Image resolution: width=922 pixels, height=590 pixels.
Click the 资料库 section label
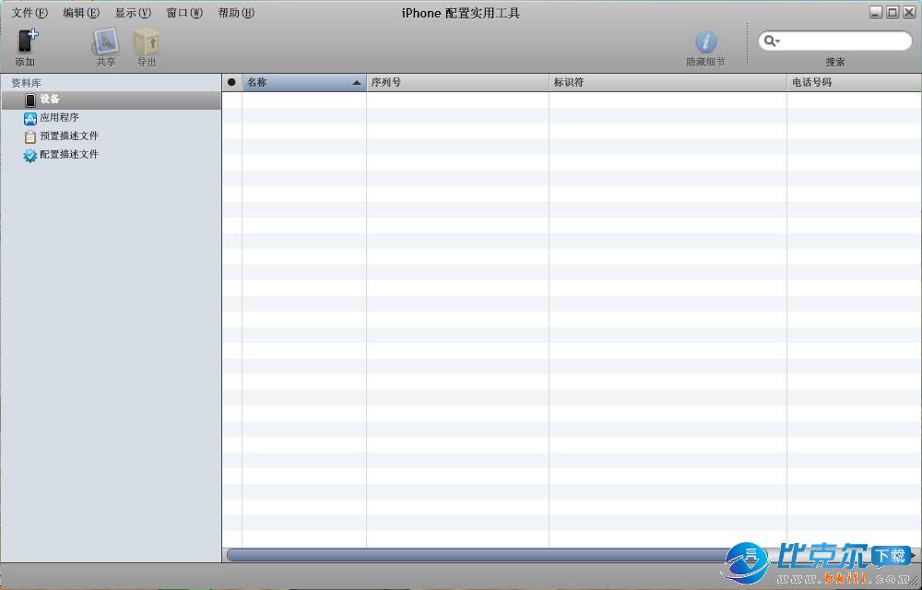pyautogui.click(x=27, y=84)
